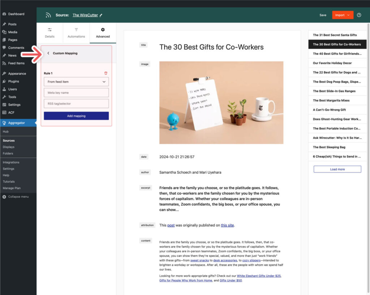Switch to the Details tab
Viewport: 370px width, 295px height.
[x=50, y=33]
